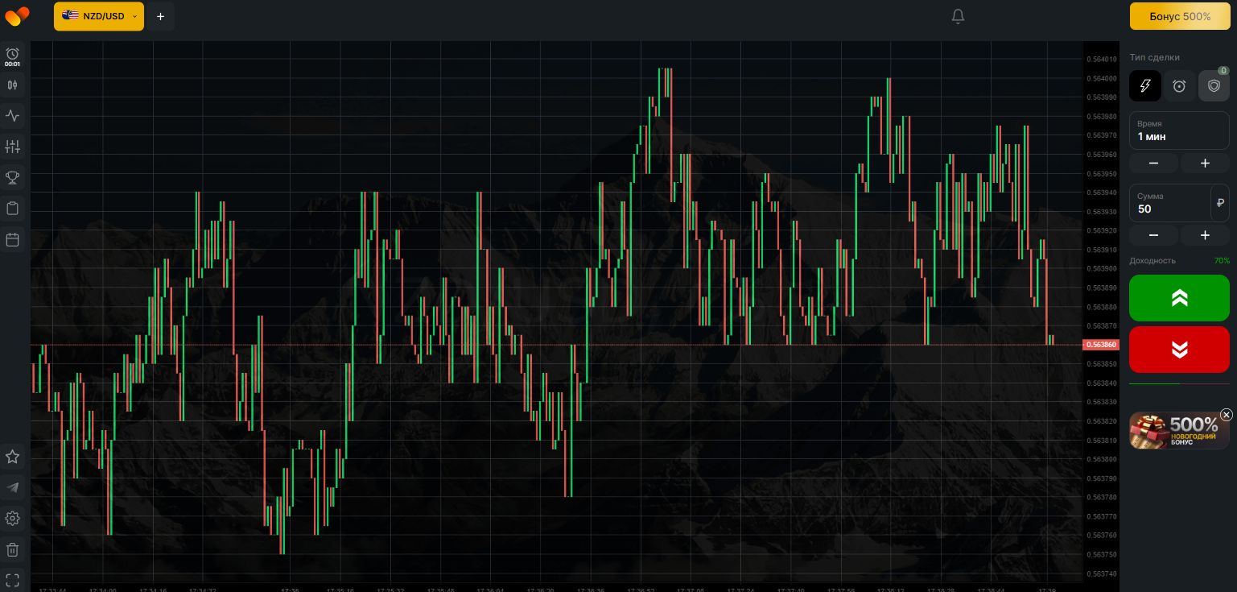Open the economic calendar icon
This screenshot has width=1237, height=592.
[12, 239]
